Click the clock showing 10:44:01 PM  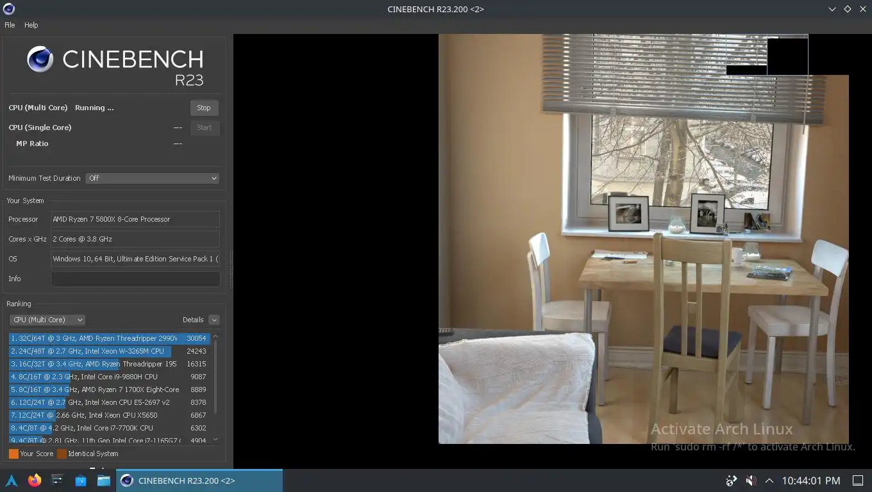[x=810, y=480]
